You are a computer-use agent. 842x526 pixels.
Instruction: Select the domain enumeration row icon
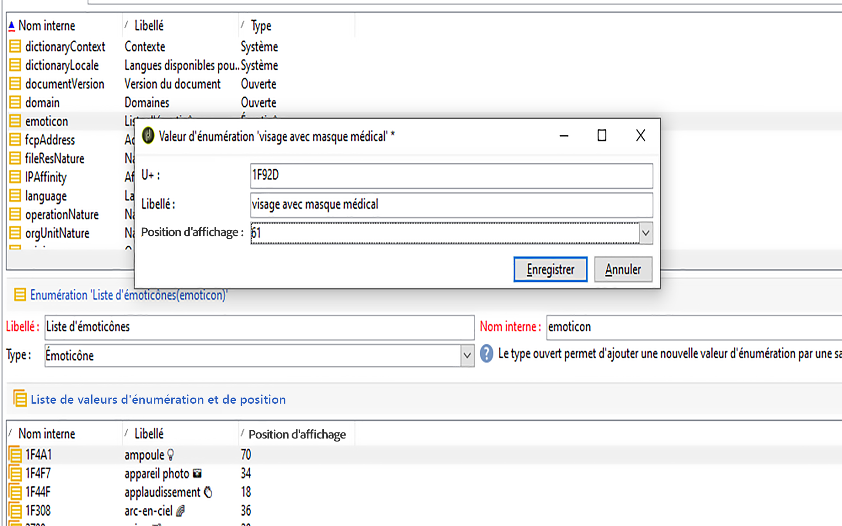click(15, 102)
